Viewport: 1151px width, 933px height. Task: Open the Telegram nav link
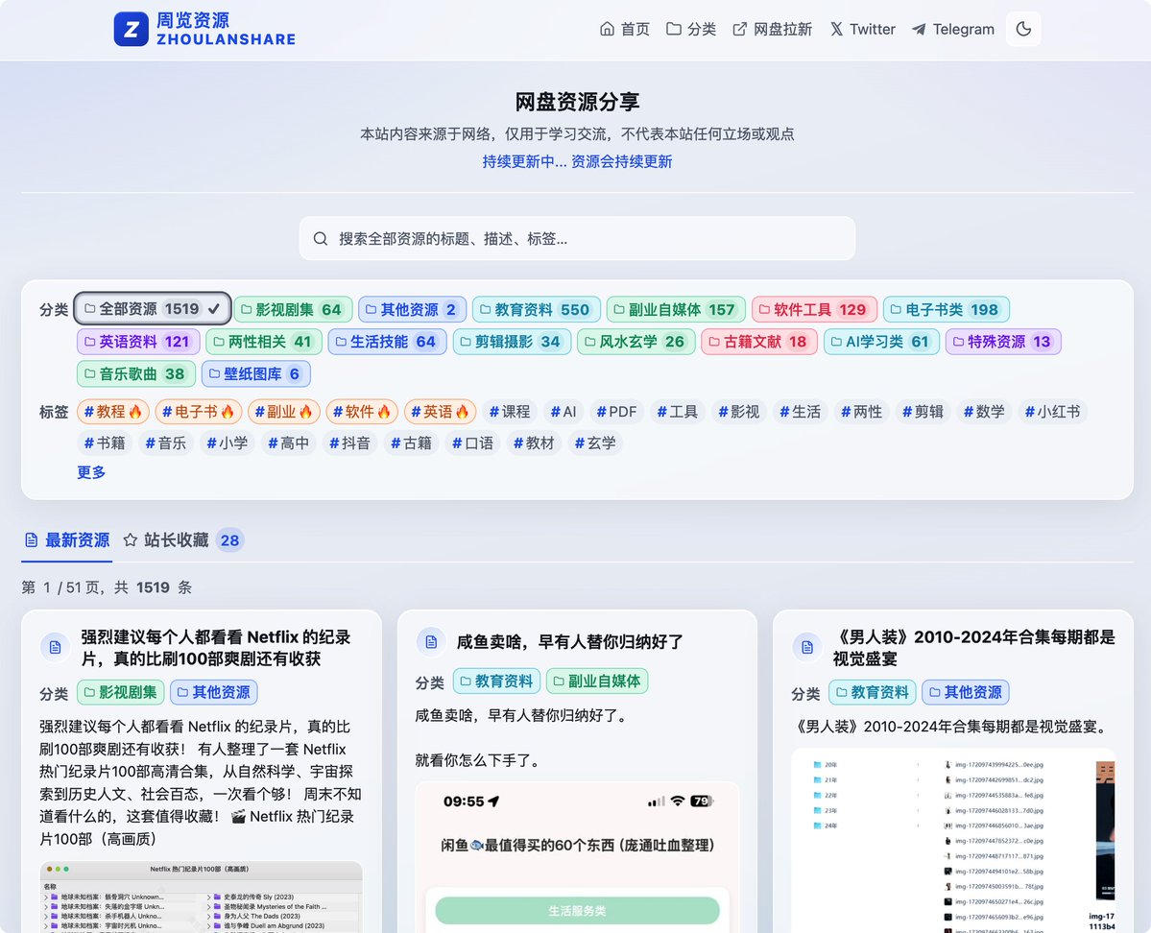953,30
